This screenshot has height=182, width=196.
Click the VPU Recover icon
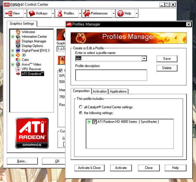click(x=18, y=69)
